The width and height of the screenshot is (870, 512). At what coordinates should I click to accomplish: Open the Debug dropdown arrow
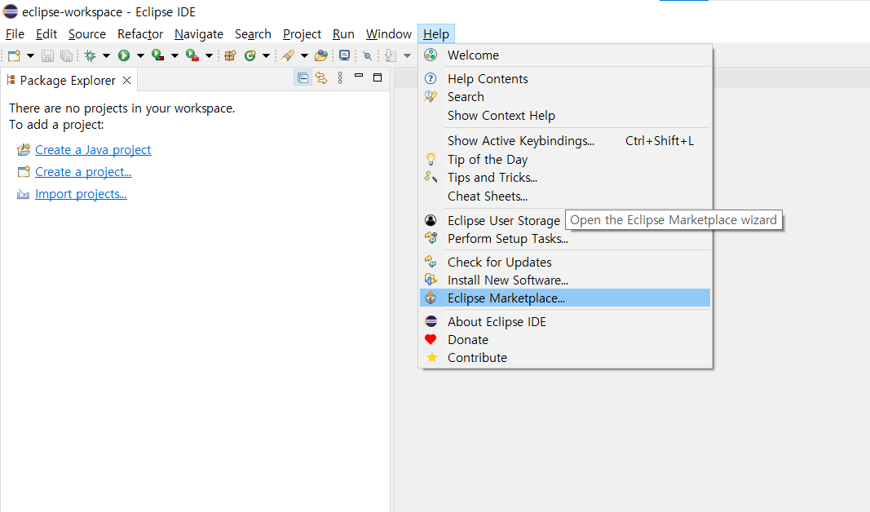pyautogui.click(x=106, y=55)
